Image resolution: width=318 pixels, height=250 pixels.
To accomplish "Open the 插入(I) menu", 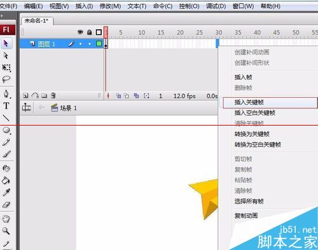I will coord(84,6).
